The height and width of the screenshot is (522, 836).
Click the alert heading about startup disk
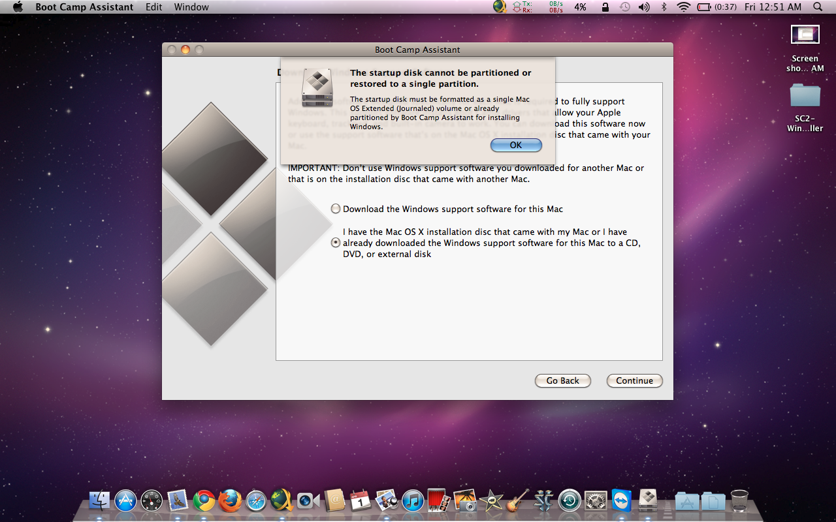pos(441,78)
